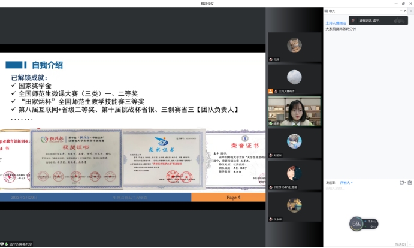The height and width of the screenshot is (248, 414).
Task: Expand the 所有人 recipient dropdown
Action: coord(346,182)
